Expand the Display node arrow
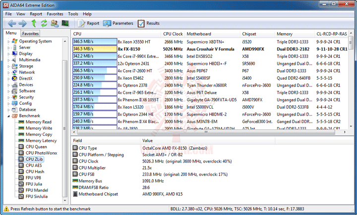The width and height of the screenshot is (357, 215). 8,54
